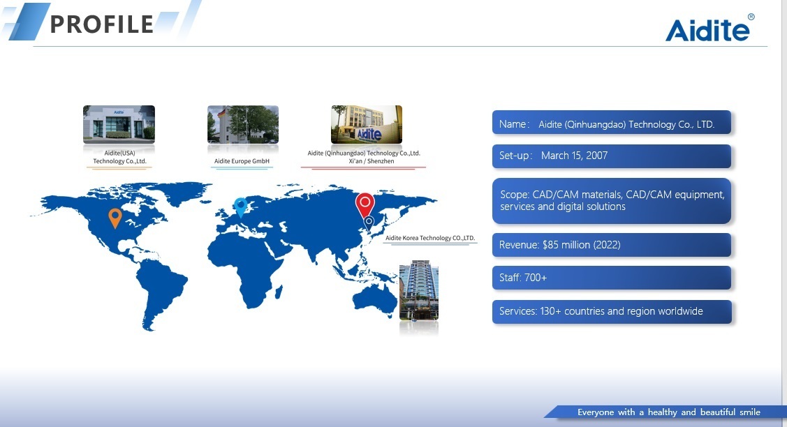Select the Aidite Europe GmbH building photo

point(243,124)
